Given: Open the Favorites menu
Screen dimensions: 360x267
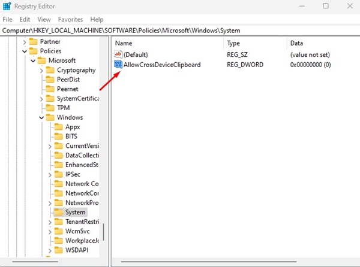Looking at the screenshot, I should pyautogui.click(x=70, y=20).
